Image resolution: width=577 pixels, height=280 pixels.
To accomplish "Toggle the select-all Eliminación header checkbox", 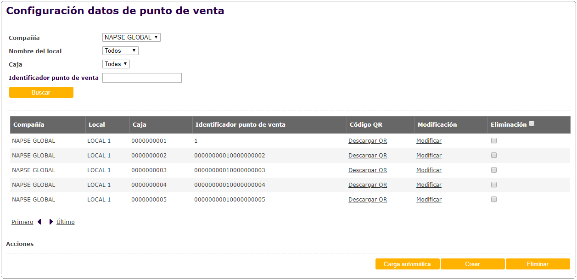I will [x=532, y=123].
